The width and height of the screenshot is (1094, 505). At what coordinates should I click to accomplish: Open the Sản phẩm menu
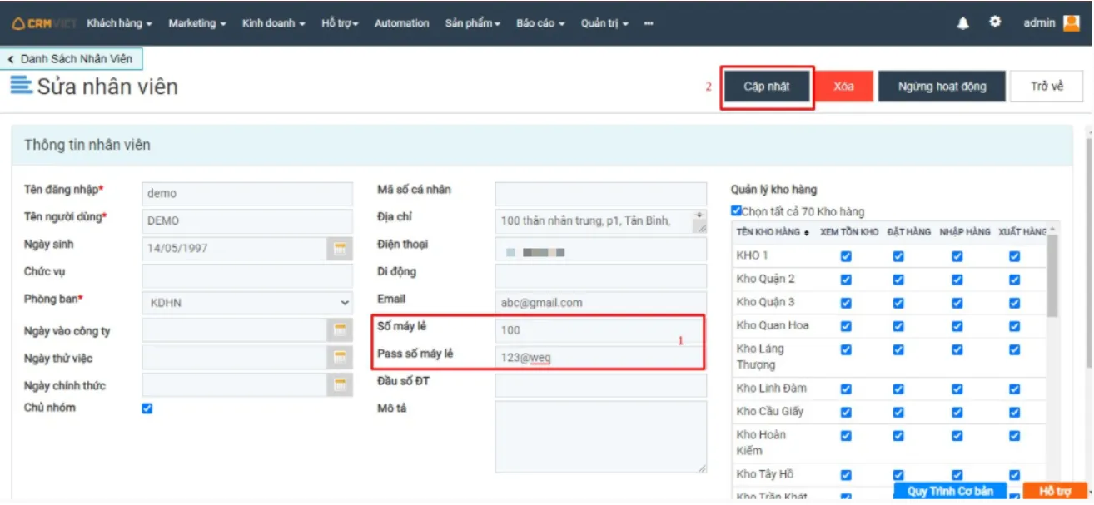coord(472,23)
